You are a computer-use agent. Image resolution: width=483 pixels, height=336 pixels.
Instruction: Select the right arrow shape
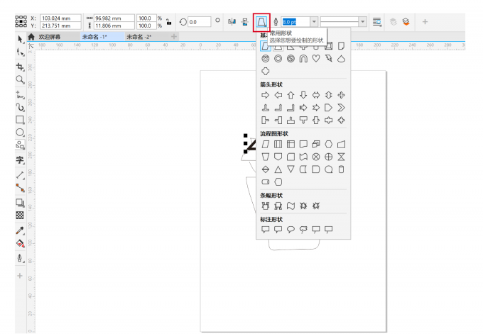266,95
